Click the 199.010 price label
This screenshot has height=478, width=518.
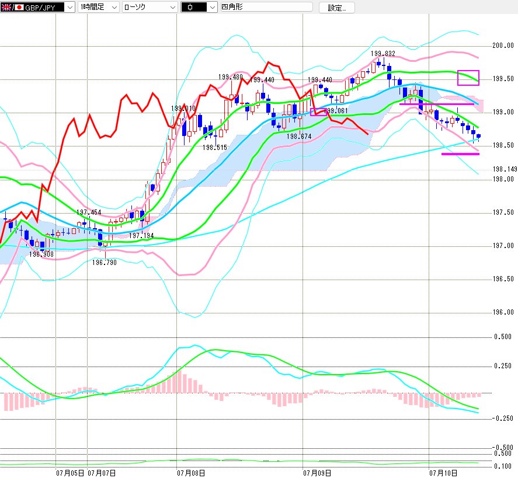click(183, 109)
